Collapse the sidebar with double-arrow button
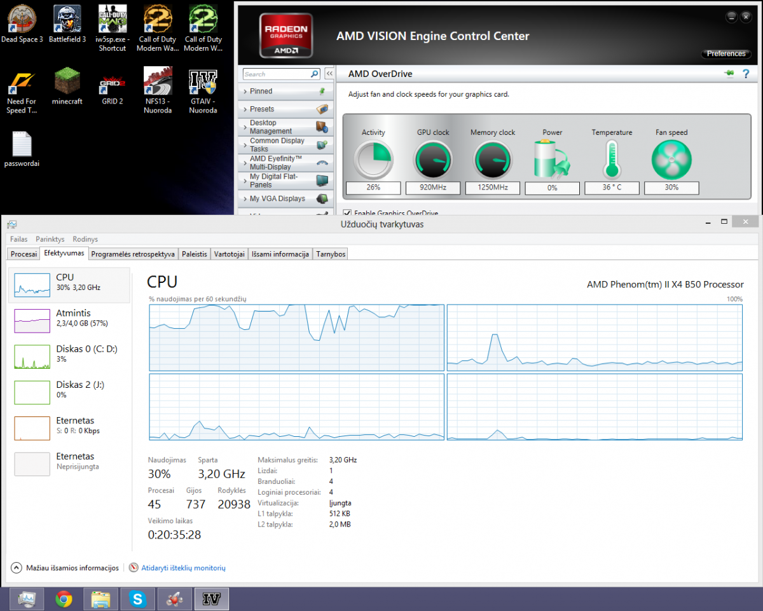Screen dimensions: 763x611 (329, 74)
